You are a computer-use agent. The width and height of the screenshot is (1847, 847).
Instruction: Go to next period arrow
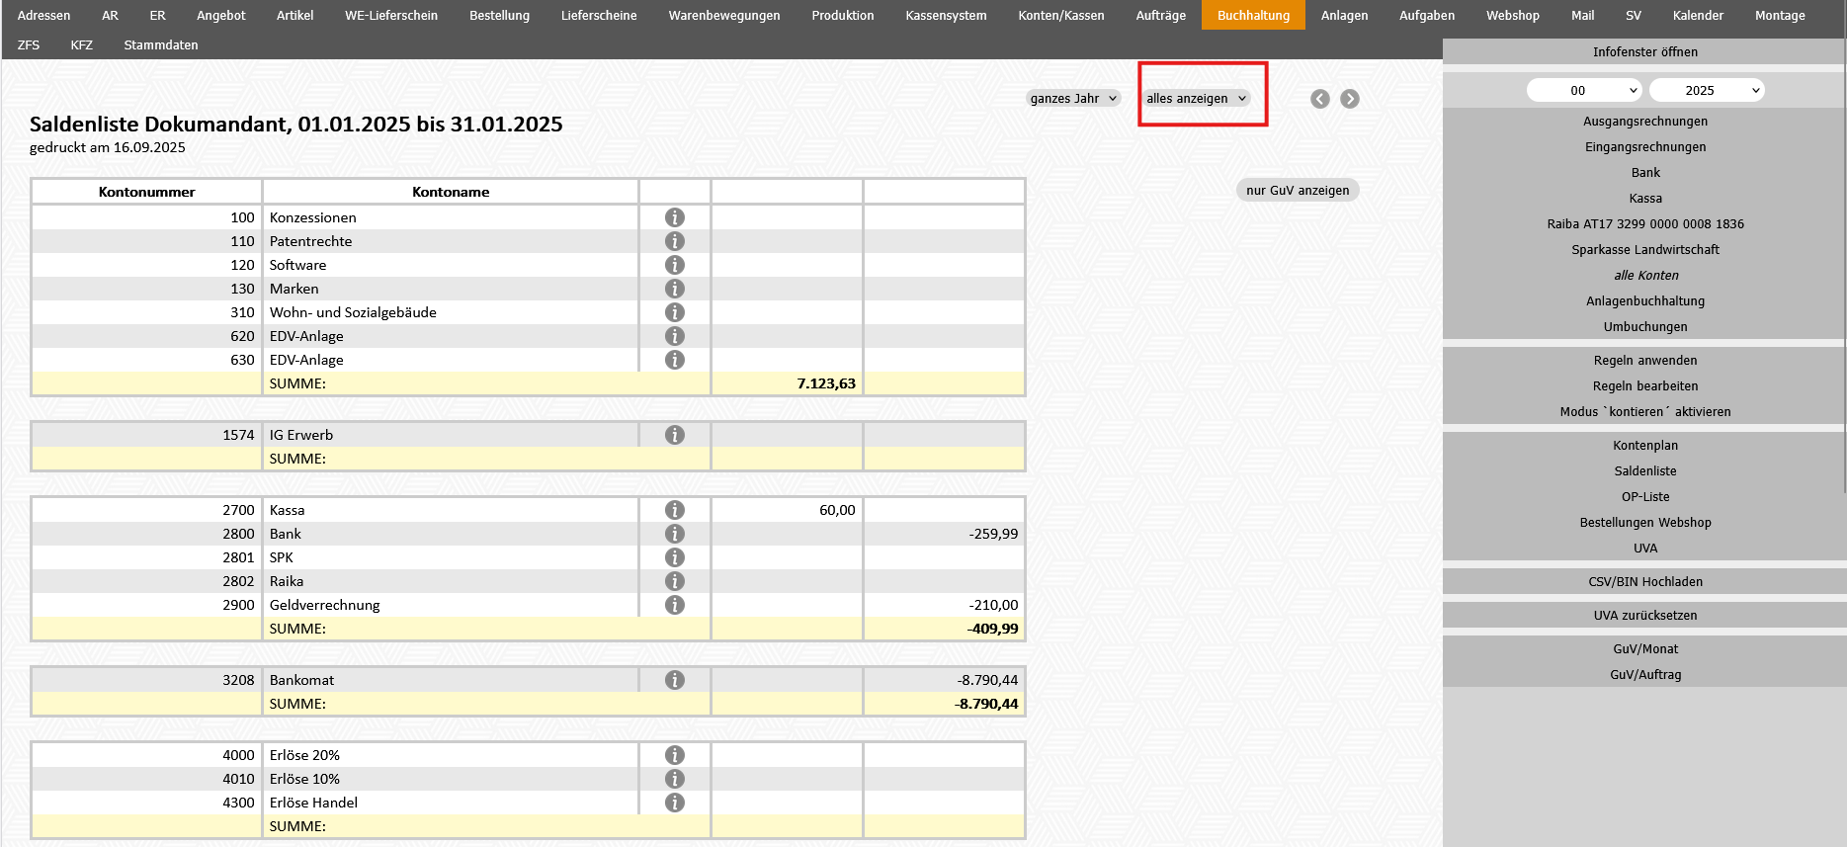tap(1350, 99)
